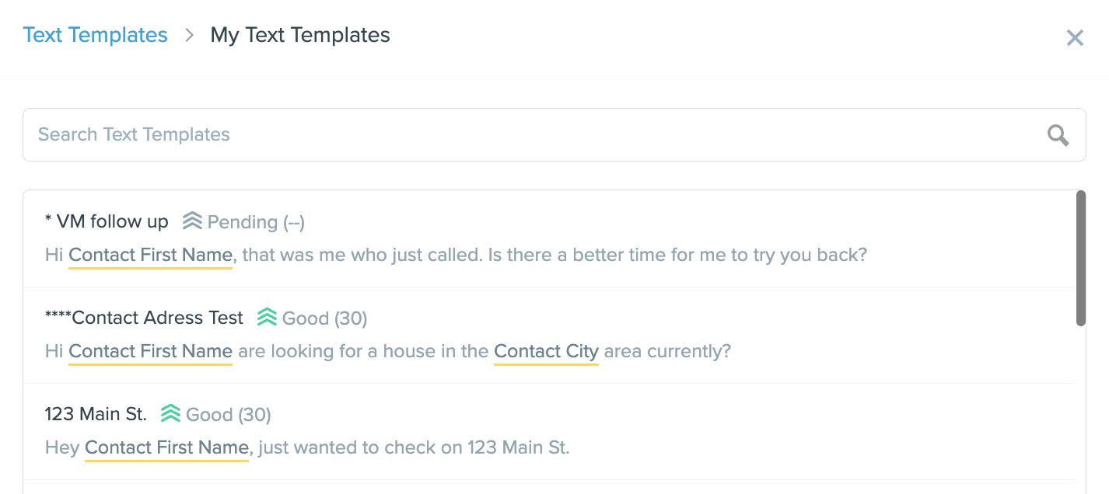The height and width of the screenshot is (494, 1109).
Task: Close the text templates dialog
Action: [x=1075, y=37]
